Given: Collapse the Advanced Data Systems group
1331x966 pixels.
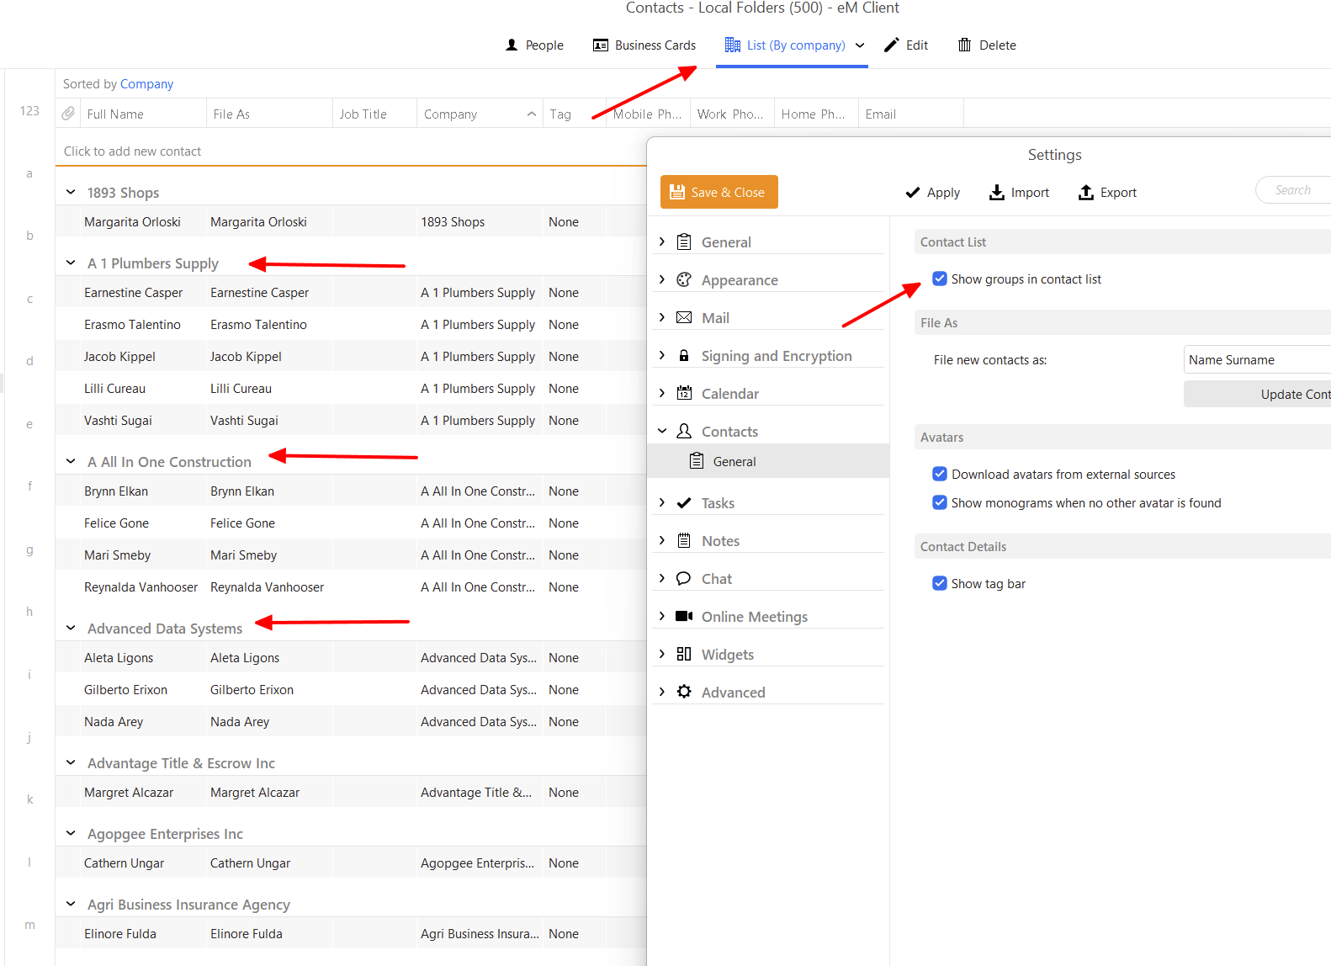Looking at the screenshot, I should 71,628.
